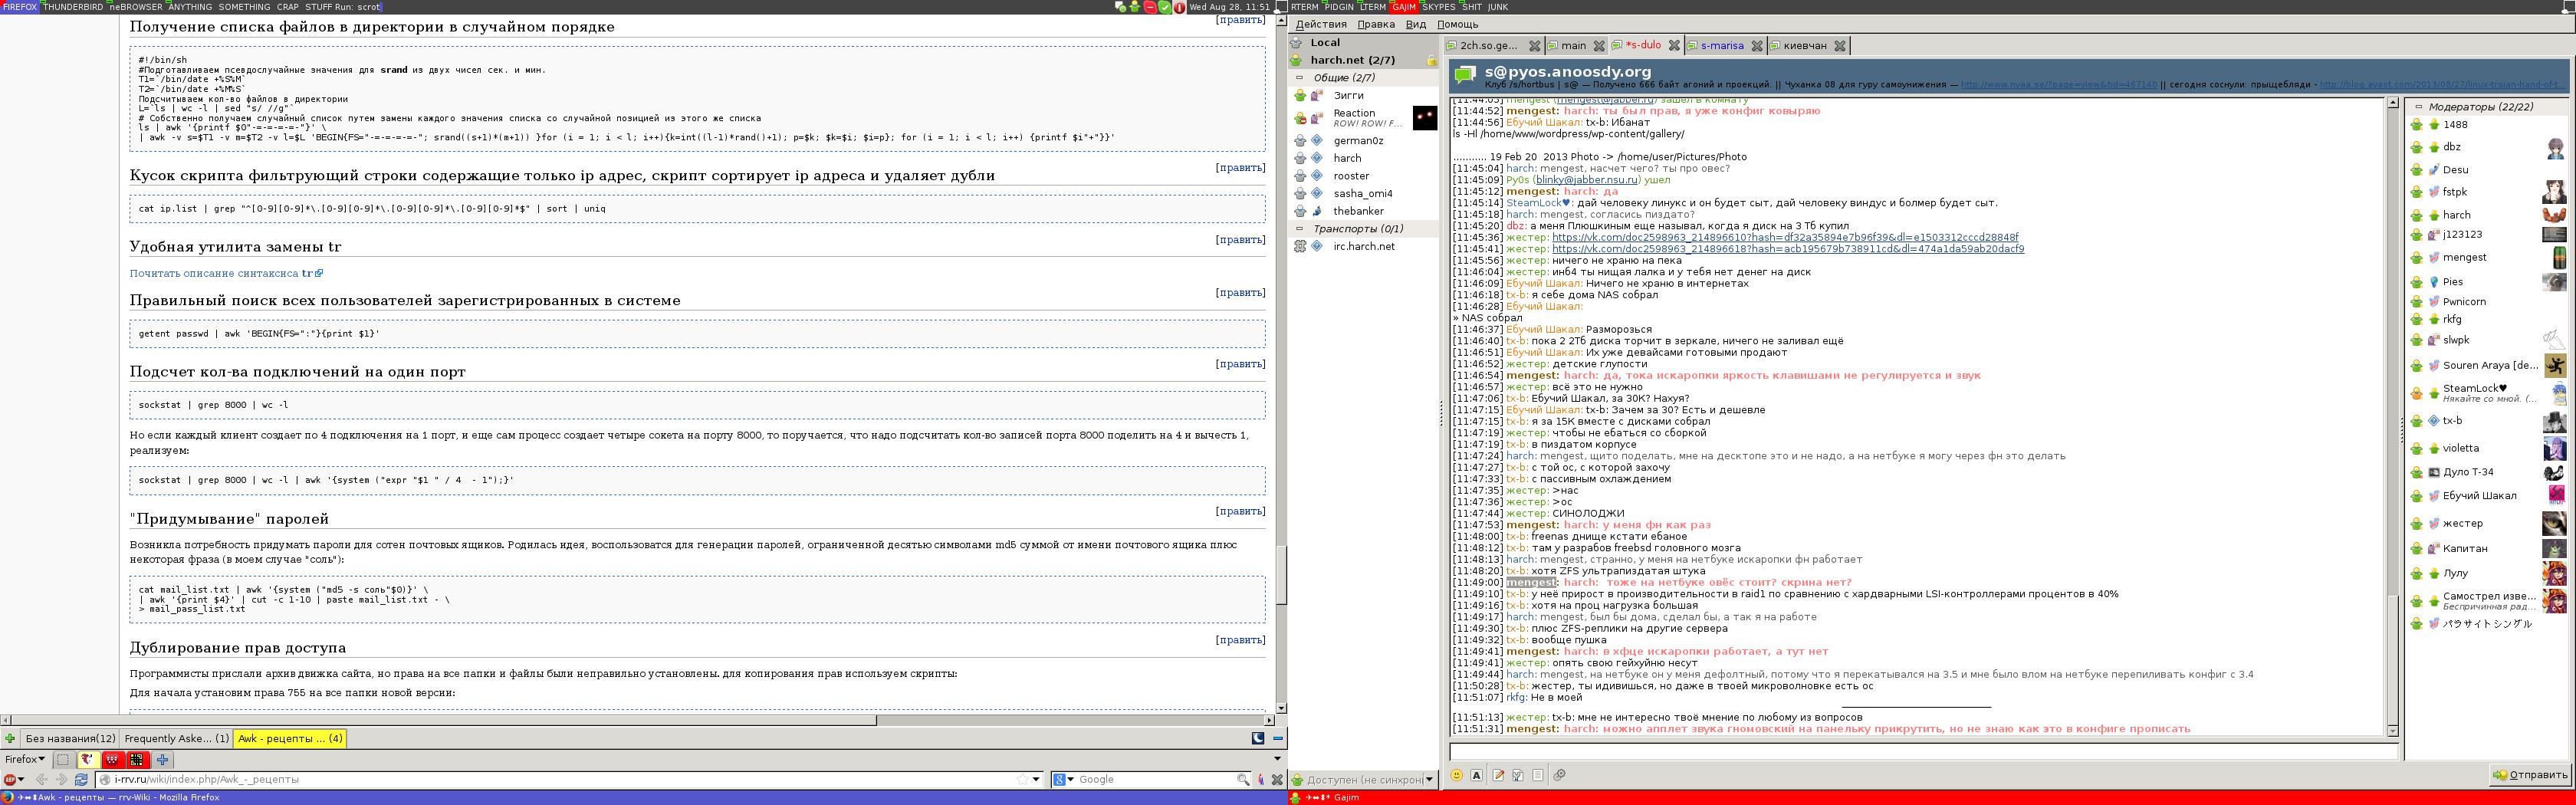Screen dimensions: 2576x805
Task: Click the green plus new tab group icon
Action: pyautogui.click(x=10, y=739)
